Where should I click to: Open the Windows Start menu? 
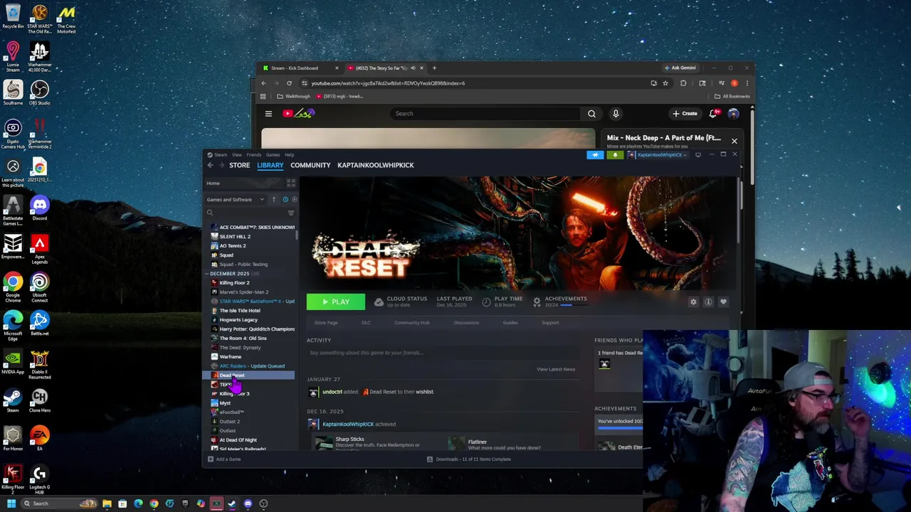click(11, 503)
